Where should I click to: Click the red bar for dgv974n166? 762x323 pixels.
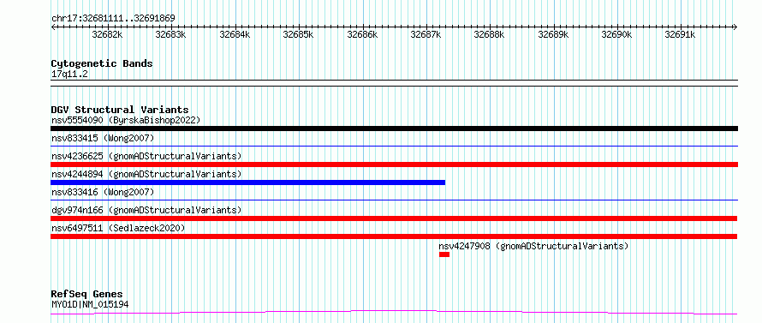pos(394,218)
